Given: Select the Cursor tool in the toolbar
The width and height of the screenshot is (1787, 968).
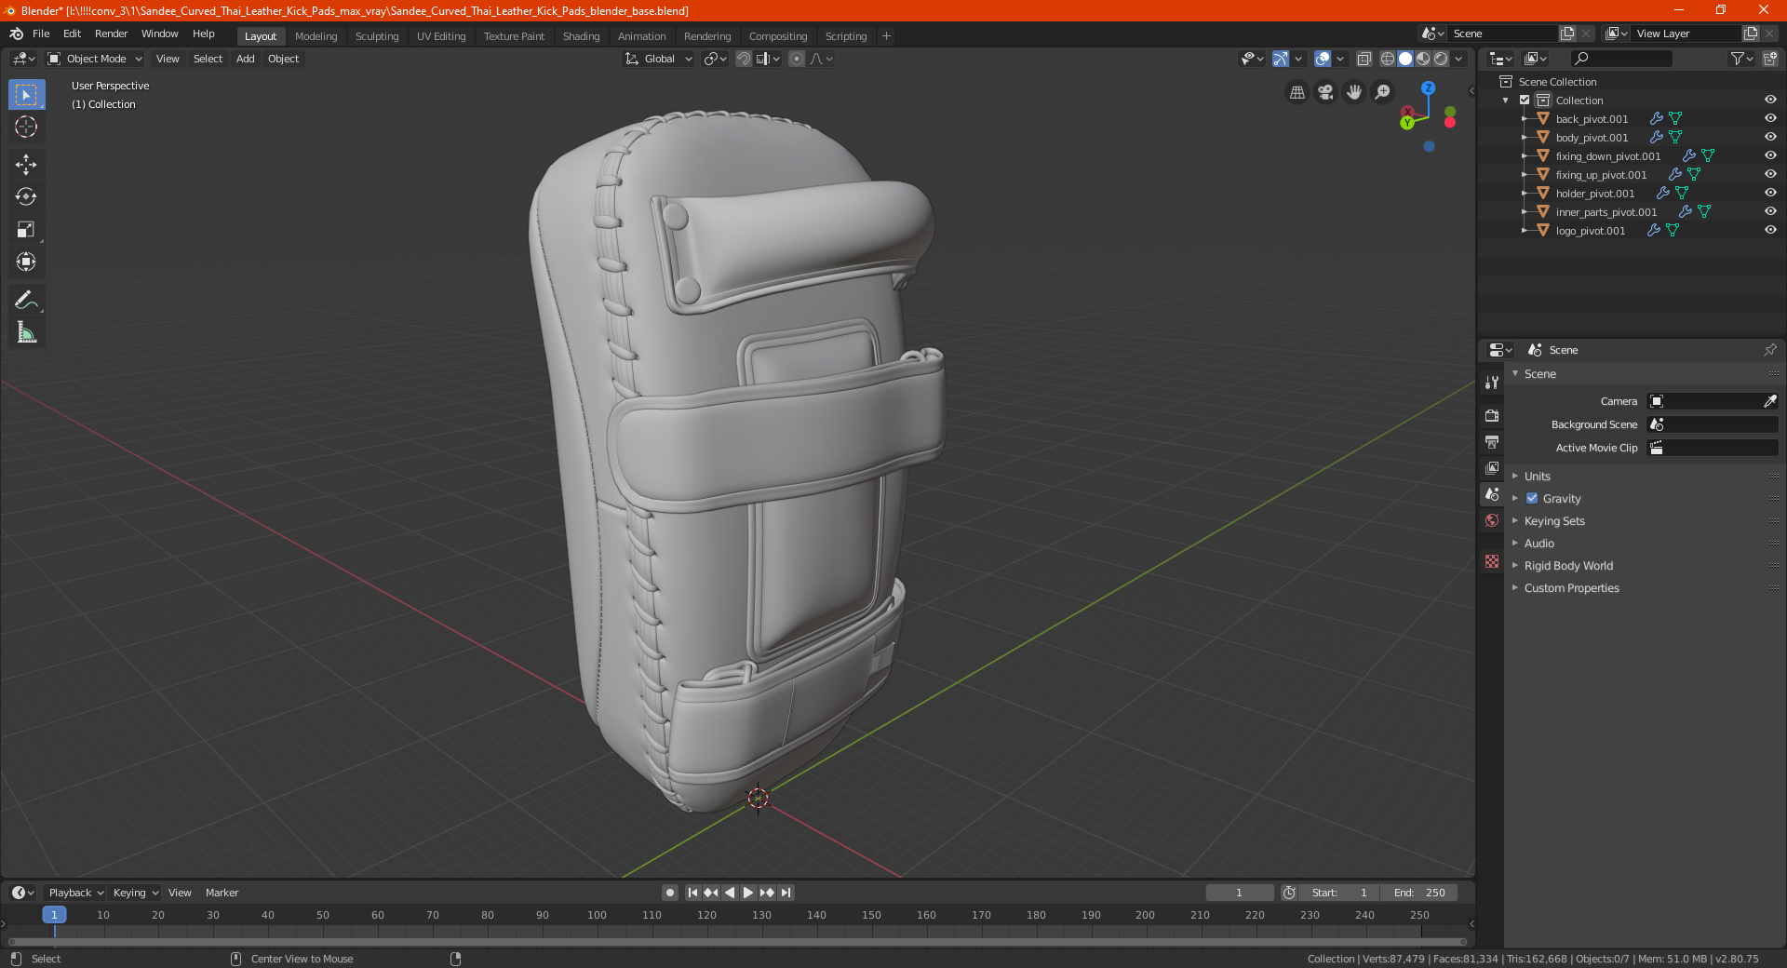Looking at the screenshot, I should tap(26, 128).
